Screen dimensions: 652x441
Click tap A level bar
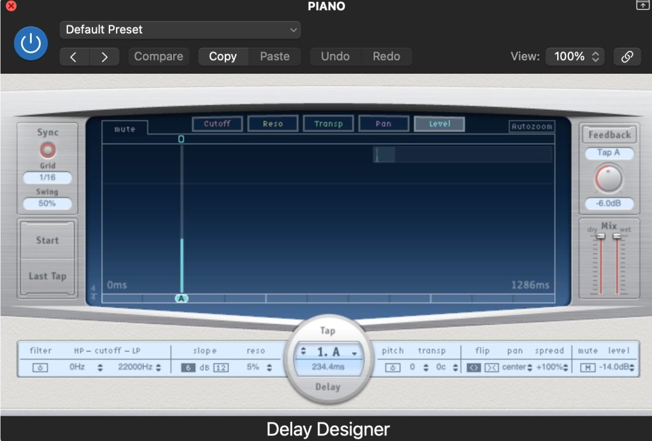181,266
